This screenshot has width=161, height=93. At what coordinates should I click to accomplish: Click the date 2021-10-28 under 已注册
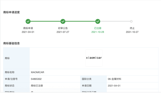98,32
